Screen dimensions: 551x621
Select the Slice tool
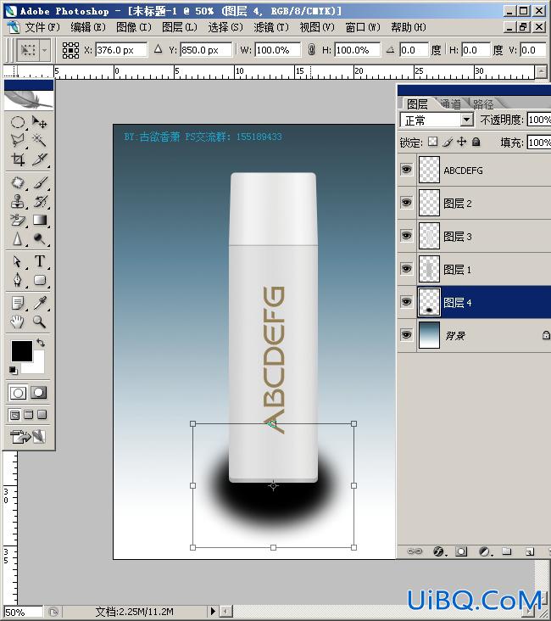[x=39, y=159]
